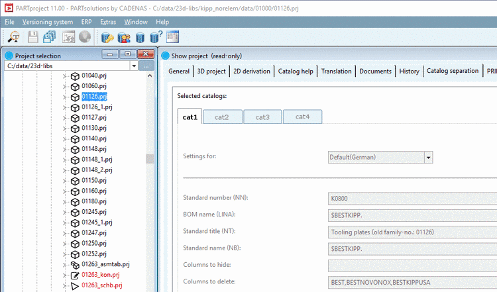Click the Standard number (NN) field
Screen dimensions: 497x292
pyautogui.click(x=412, y=199)
